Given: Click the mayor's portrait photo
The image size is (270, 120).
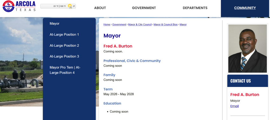Looking at the screenshot, I should [247, 48].
